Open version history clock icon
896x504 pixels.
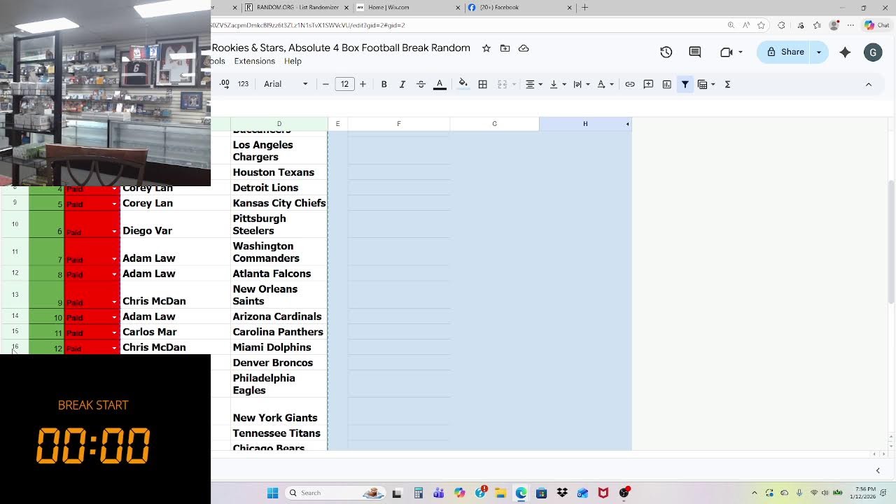point(666,52)
